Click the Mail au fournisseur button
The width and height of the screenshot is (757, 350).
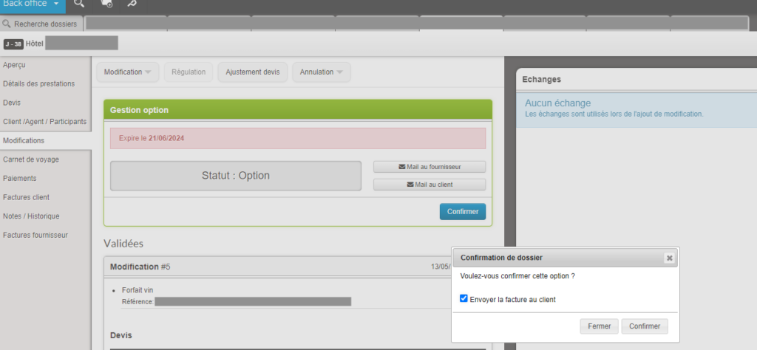[430, 167]
